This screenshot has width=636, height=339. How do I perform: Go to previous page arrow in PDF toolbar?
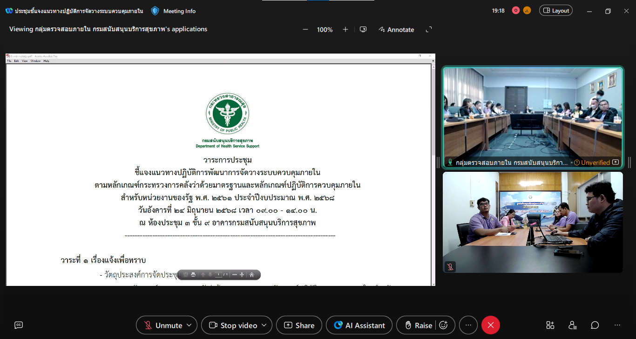pos(203,275)
